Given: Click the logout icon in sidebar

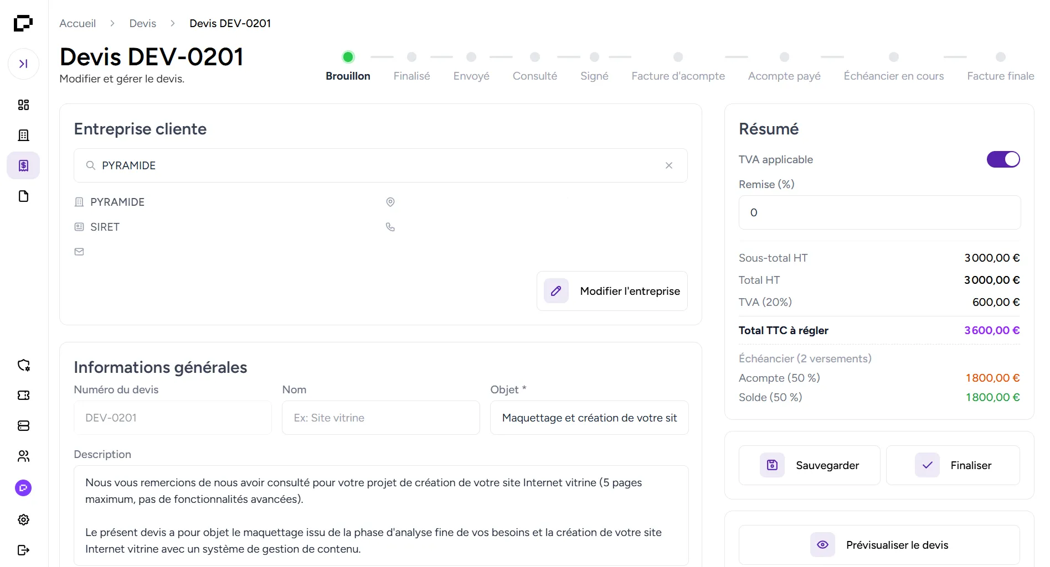Looking at the screenshot, I should coord(23,550).
